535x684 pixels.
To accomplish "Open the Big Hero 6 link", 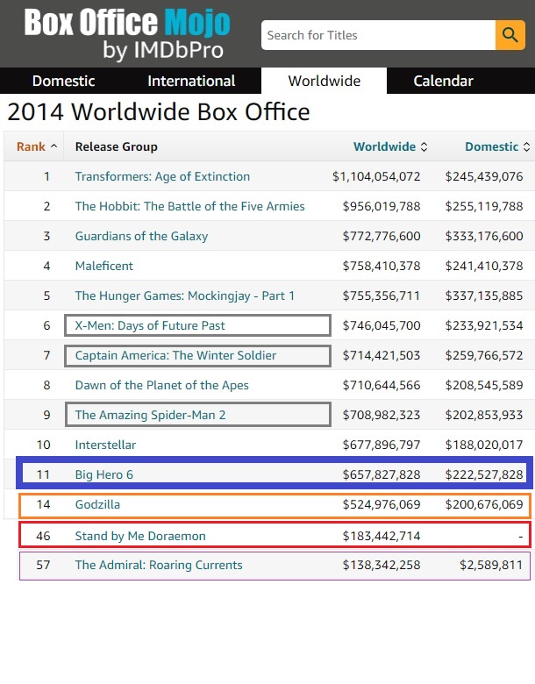I will [x=104, y=474].
